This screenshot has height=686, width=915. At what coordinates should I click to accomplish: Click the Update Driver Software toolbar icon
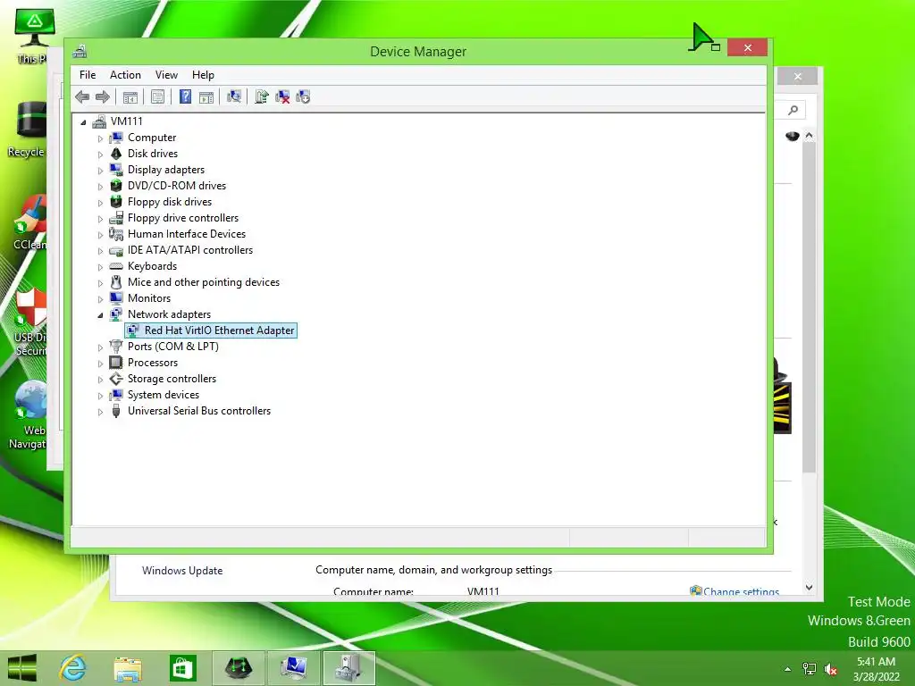pyautogui.click(x=262, y=96)
